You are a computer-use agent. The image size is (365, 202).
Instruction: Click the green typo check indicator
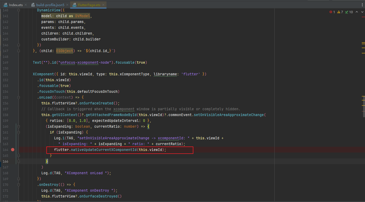point(349,12)
